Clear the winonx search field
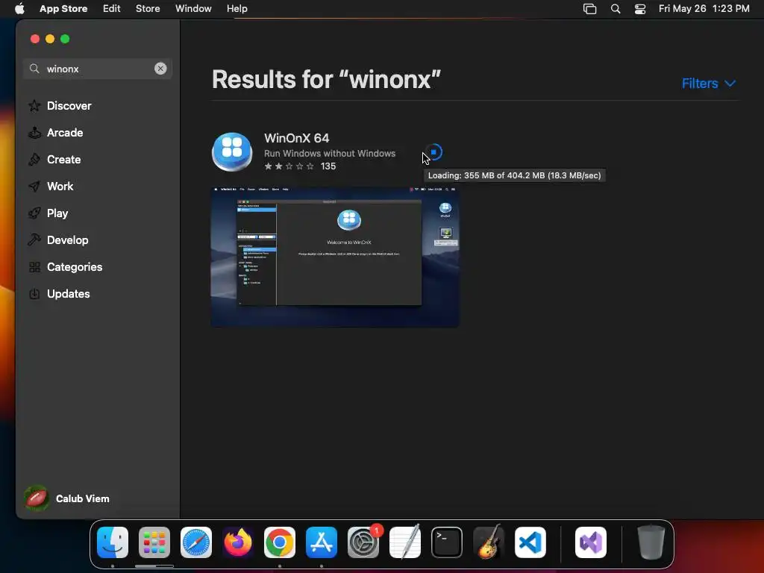 click(160, 69)
